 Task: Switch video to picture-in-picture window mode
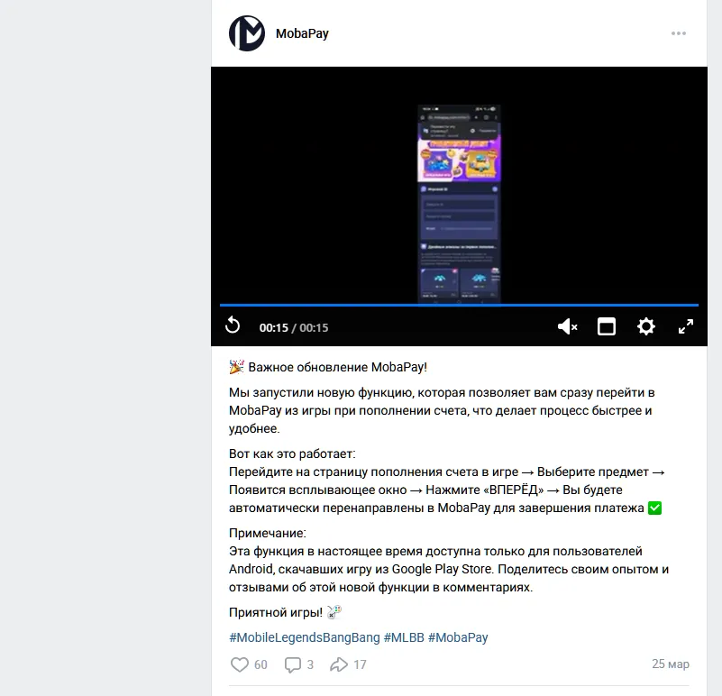point(607,326)
